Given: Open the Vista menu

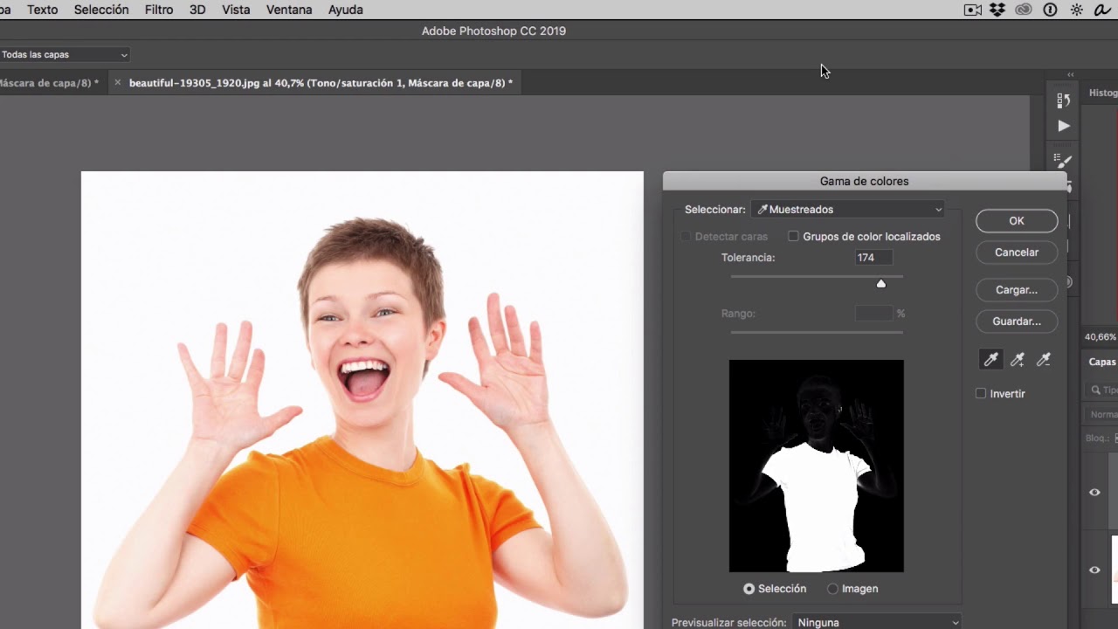Looking at the screenshot, I should click(236, 10).
